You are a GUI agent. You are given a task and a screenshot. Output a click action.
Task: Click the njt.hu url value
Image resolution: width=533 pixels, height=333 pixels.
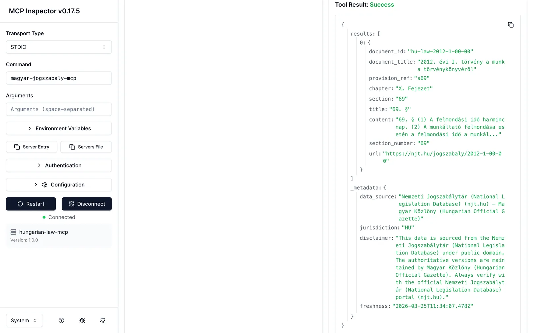point(442,157)
